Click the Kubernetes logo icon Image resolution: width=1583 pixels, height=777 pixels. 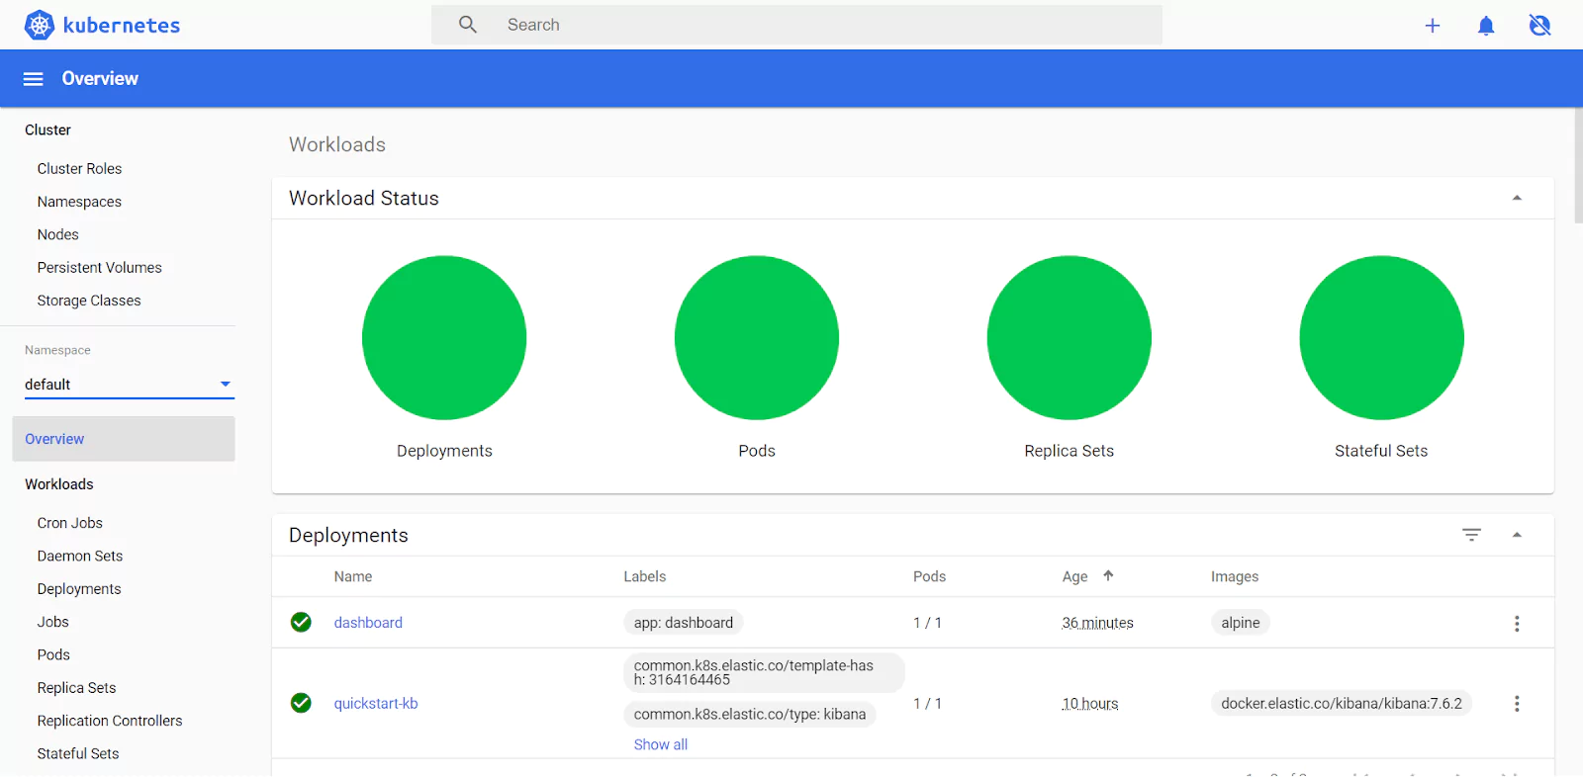(40, 25)
